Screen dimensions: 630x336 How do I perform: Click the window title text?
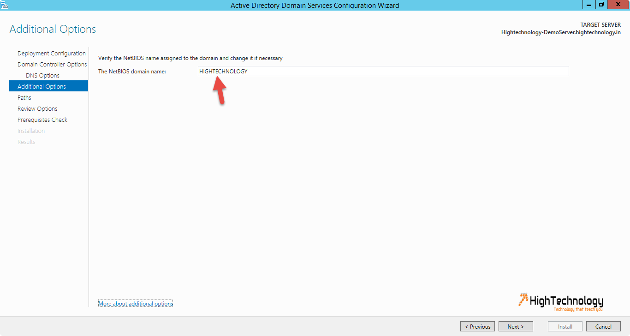tap(315, 6)
